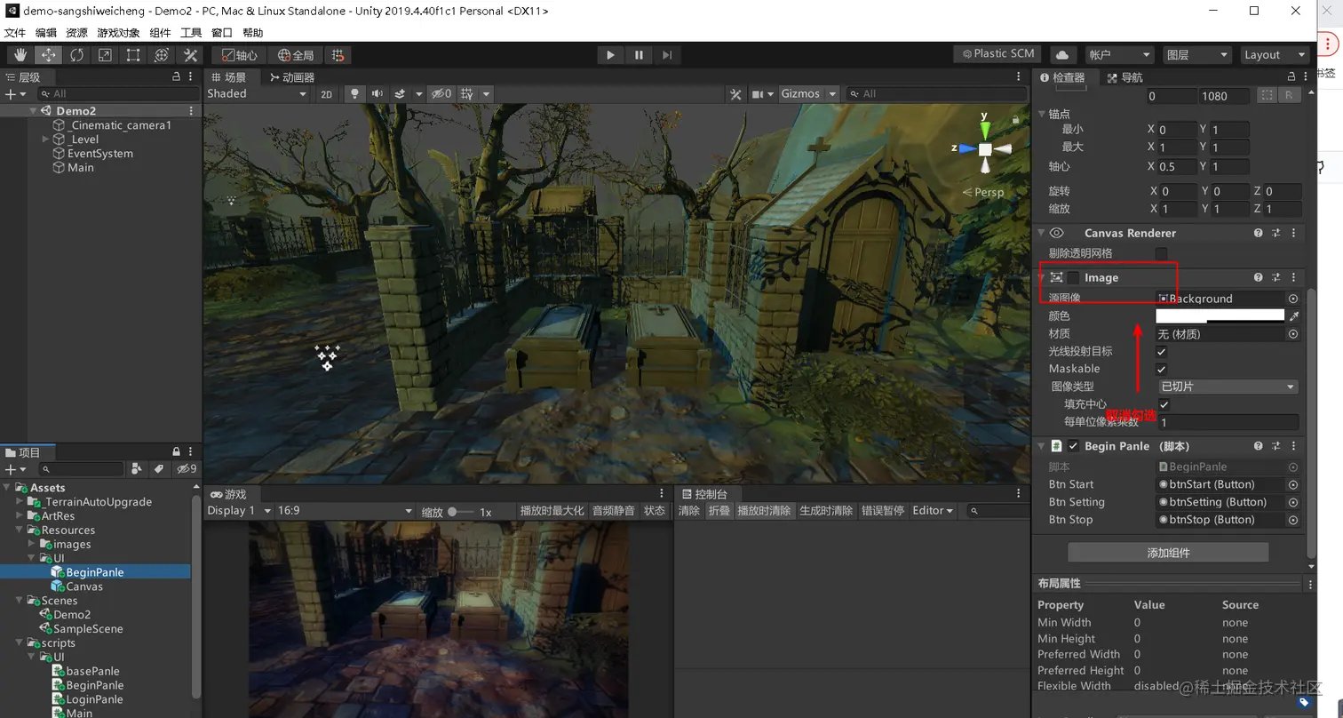The height and width of the screenshot is (718, 1343).
Task: Click the console 清除 button
Action: 689,511
